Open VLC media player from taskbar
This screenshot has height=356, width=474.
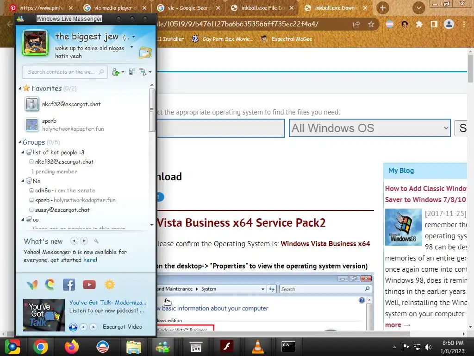click(257, 347)
